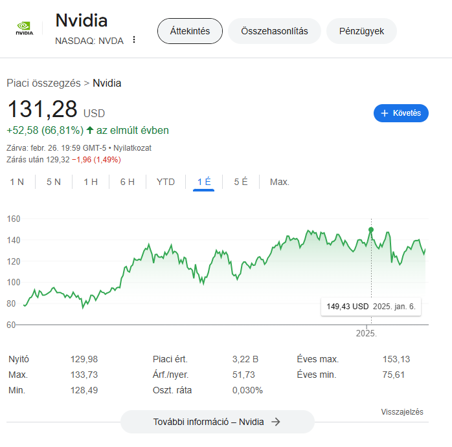This screenshot has width=452, height=447.
Task: Select the 1 N time range
Action: [x=17, y=182]
